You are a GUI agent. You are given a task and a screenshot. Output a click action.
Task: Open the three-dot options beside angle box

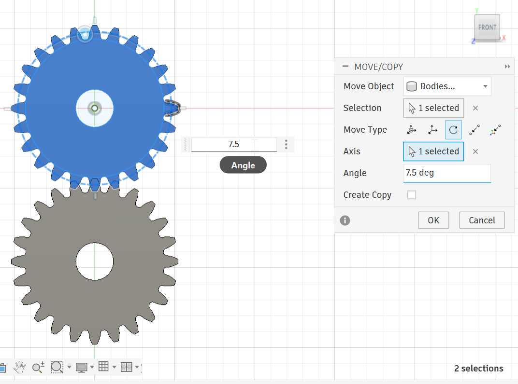[x=286, y=144]
